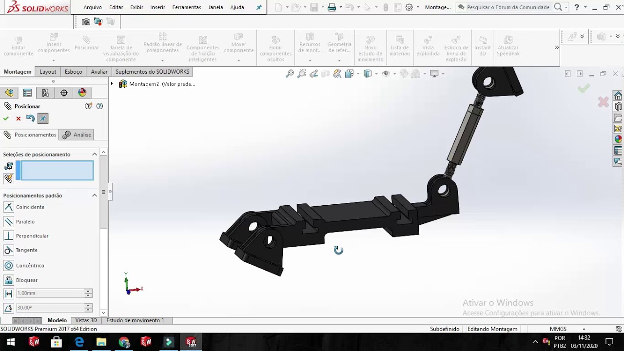
Task: Open the options gear icon
Action: pyautogui.click(x=409, y=7)
